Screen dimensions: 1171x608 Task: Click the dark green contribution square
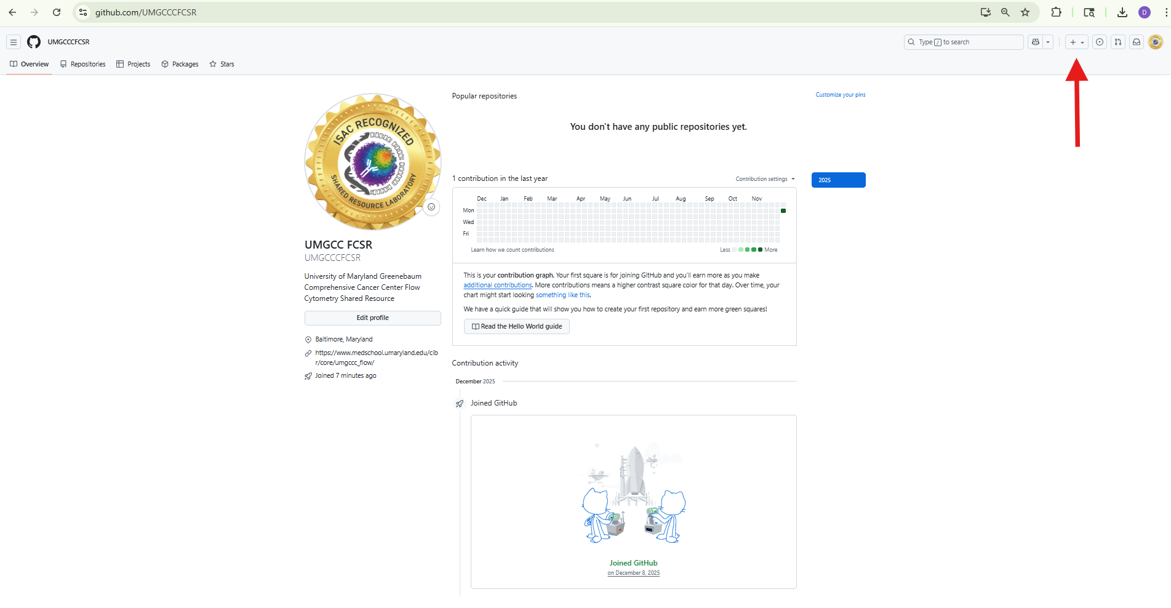click(783, 210)
